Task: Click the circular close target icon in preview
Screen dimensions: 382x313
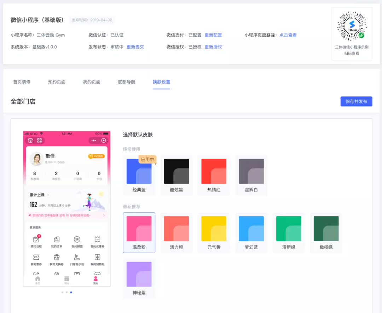Action: (x=104, y=141)
